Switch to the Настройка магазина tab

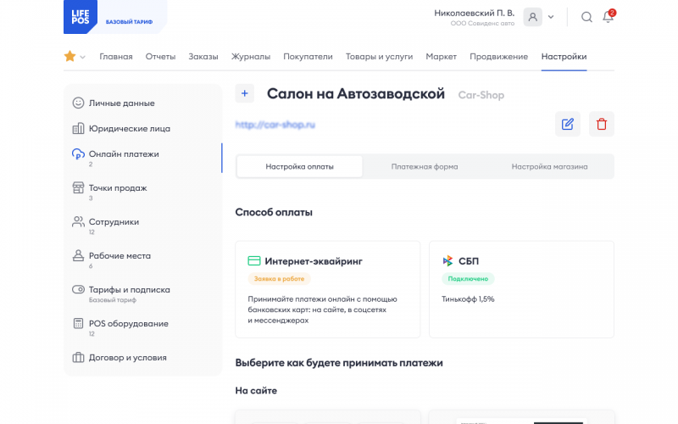coord(549,166)
